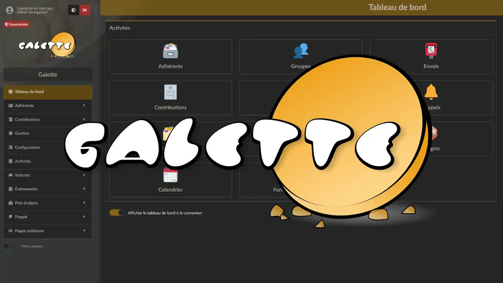Open the reminders bell icon card
Image resolution: width=503 pixels, height=283 pixels.
coord(431,92)
